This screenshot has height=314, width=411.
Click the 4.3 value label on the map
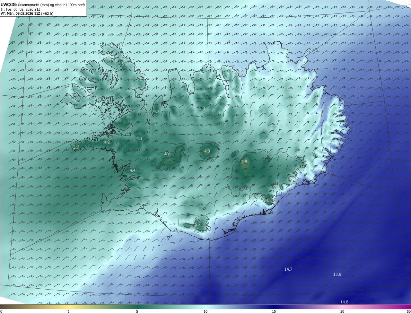[x=139, y=138]
